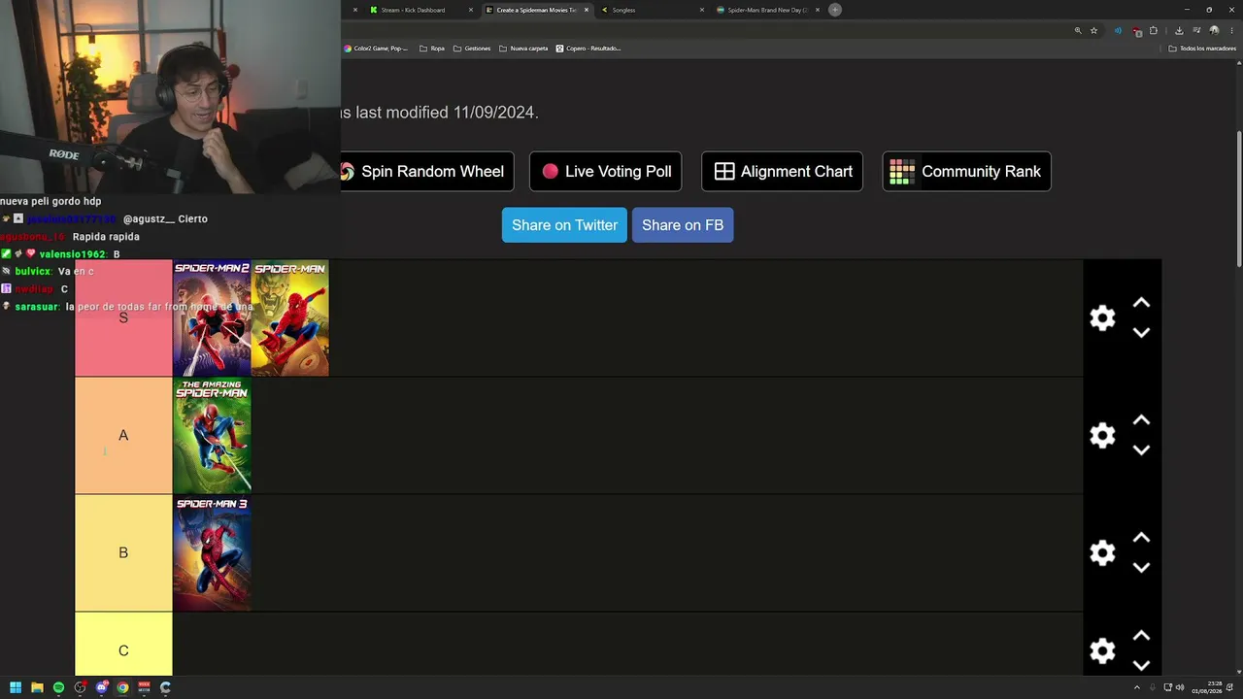Open File Explorer from the taskbar

[37, 687]
